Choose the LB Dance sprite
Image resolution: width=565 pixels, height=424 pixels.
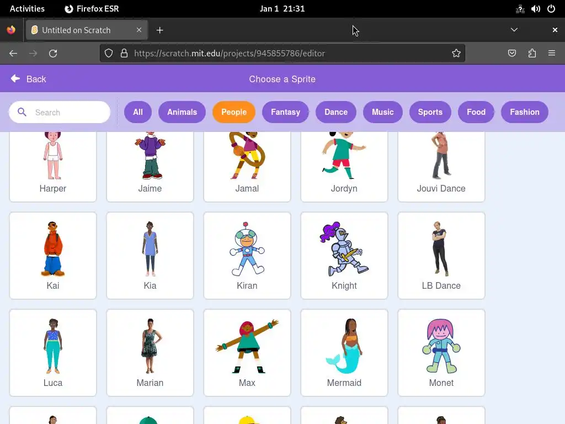coord(441,256)
